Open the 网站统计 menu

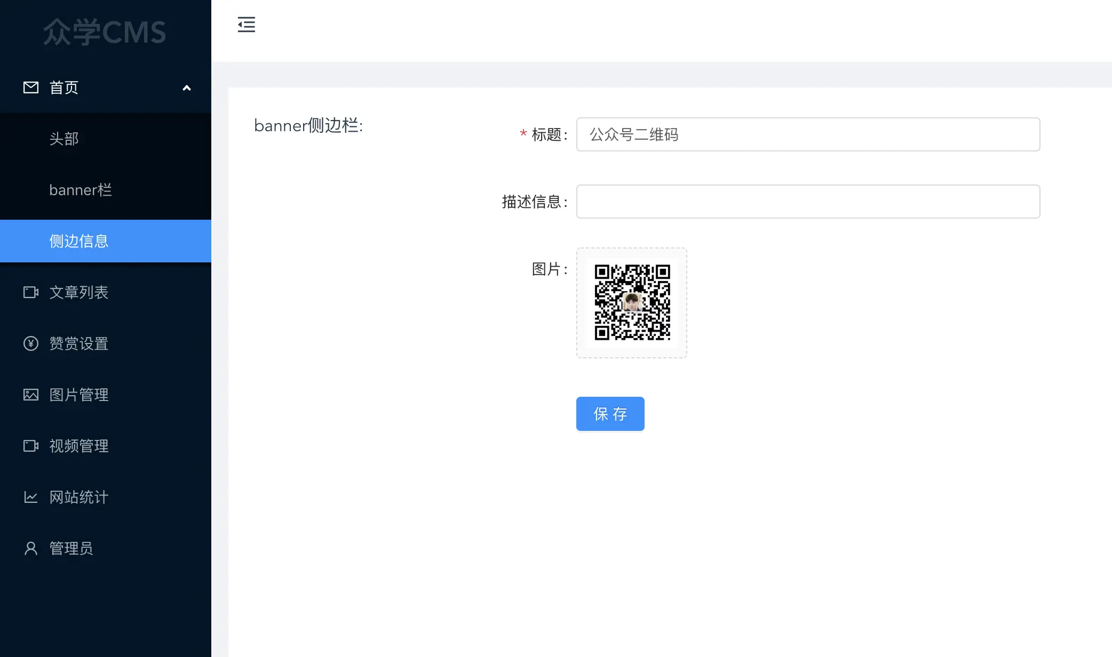106,497
